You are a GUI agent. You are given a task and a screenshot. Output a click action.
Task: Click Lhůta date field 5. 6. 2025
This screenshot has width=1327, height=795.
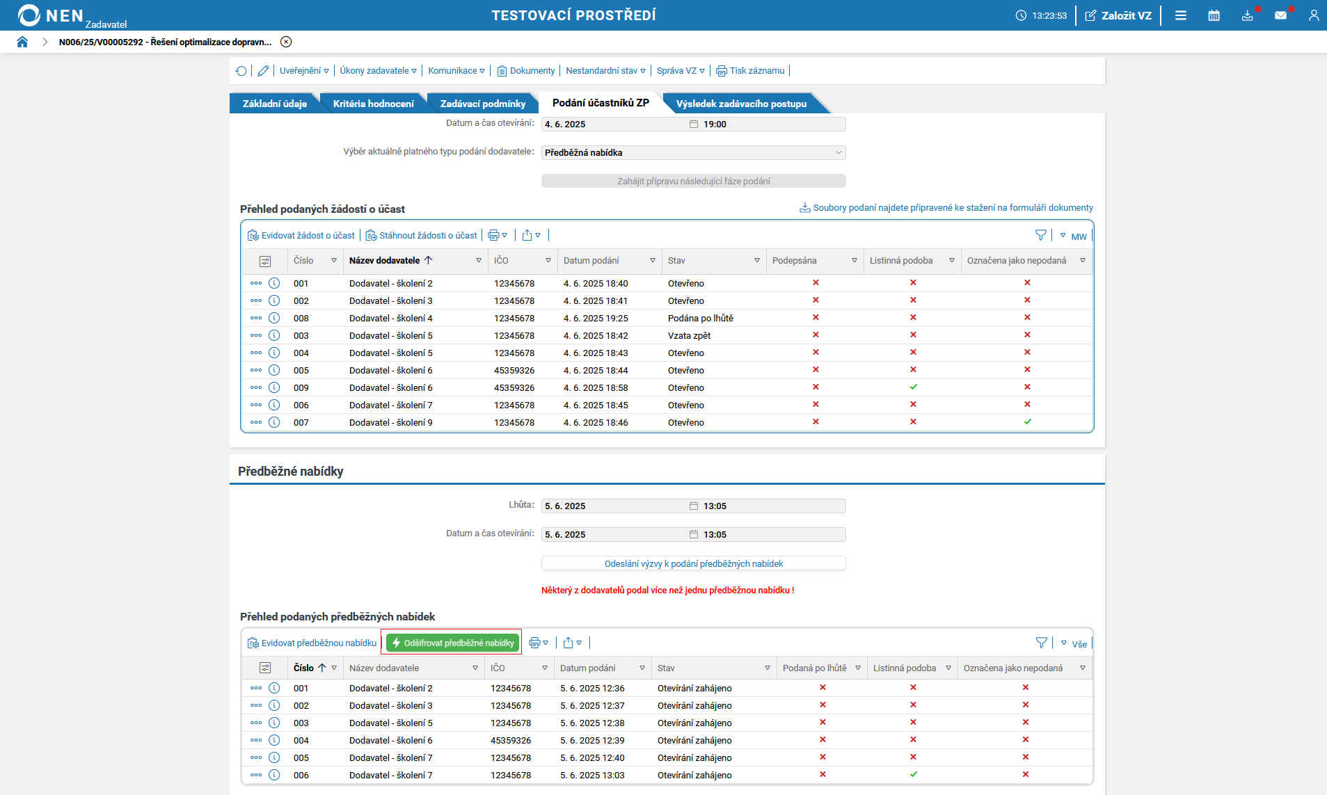click(621, 506)
